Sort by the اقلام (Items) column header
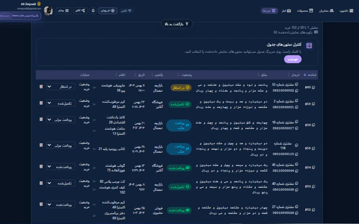 120,75
